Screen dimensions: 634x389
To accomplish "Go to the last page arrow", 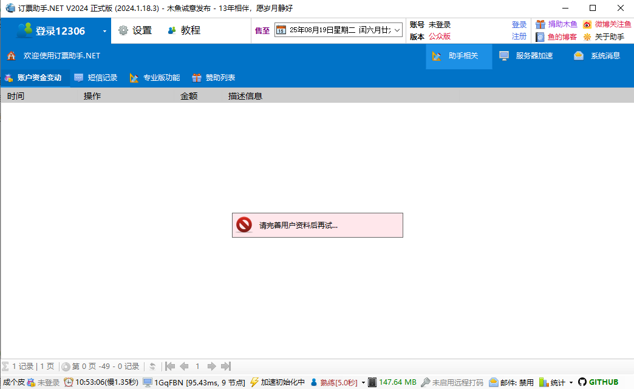I will tap(226, 367).
